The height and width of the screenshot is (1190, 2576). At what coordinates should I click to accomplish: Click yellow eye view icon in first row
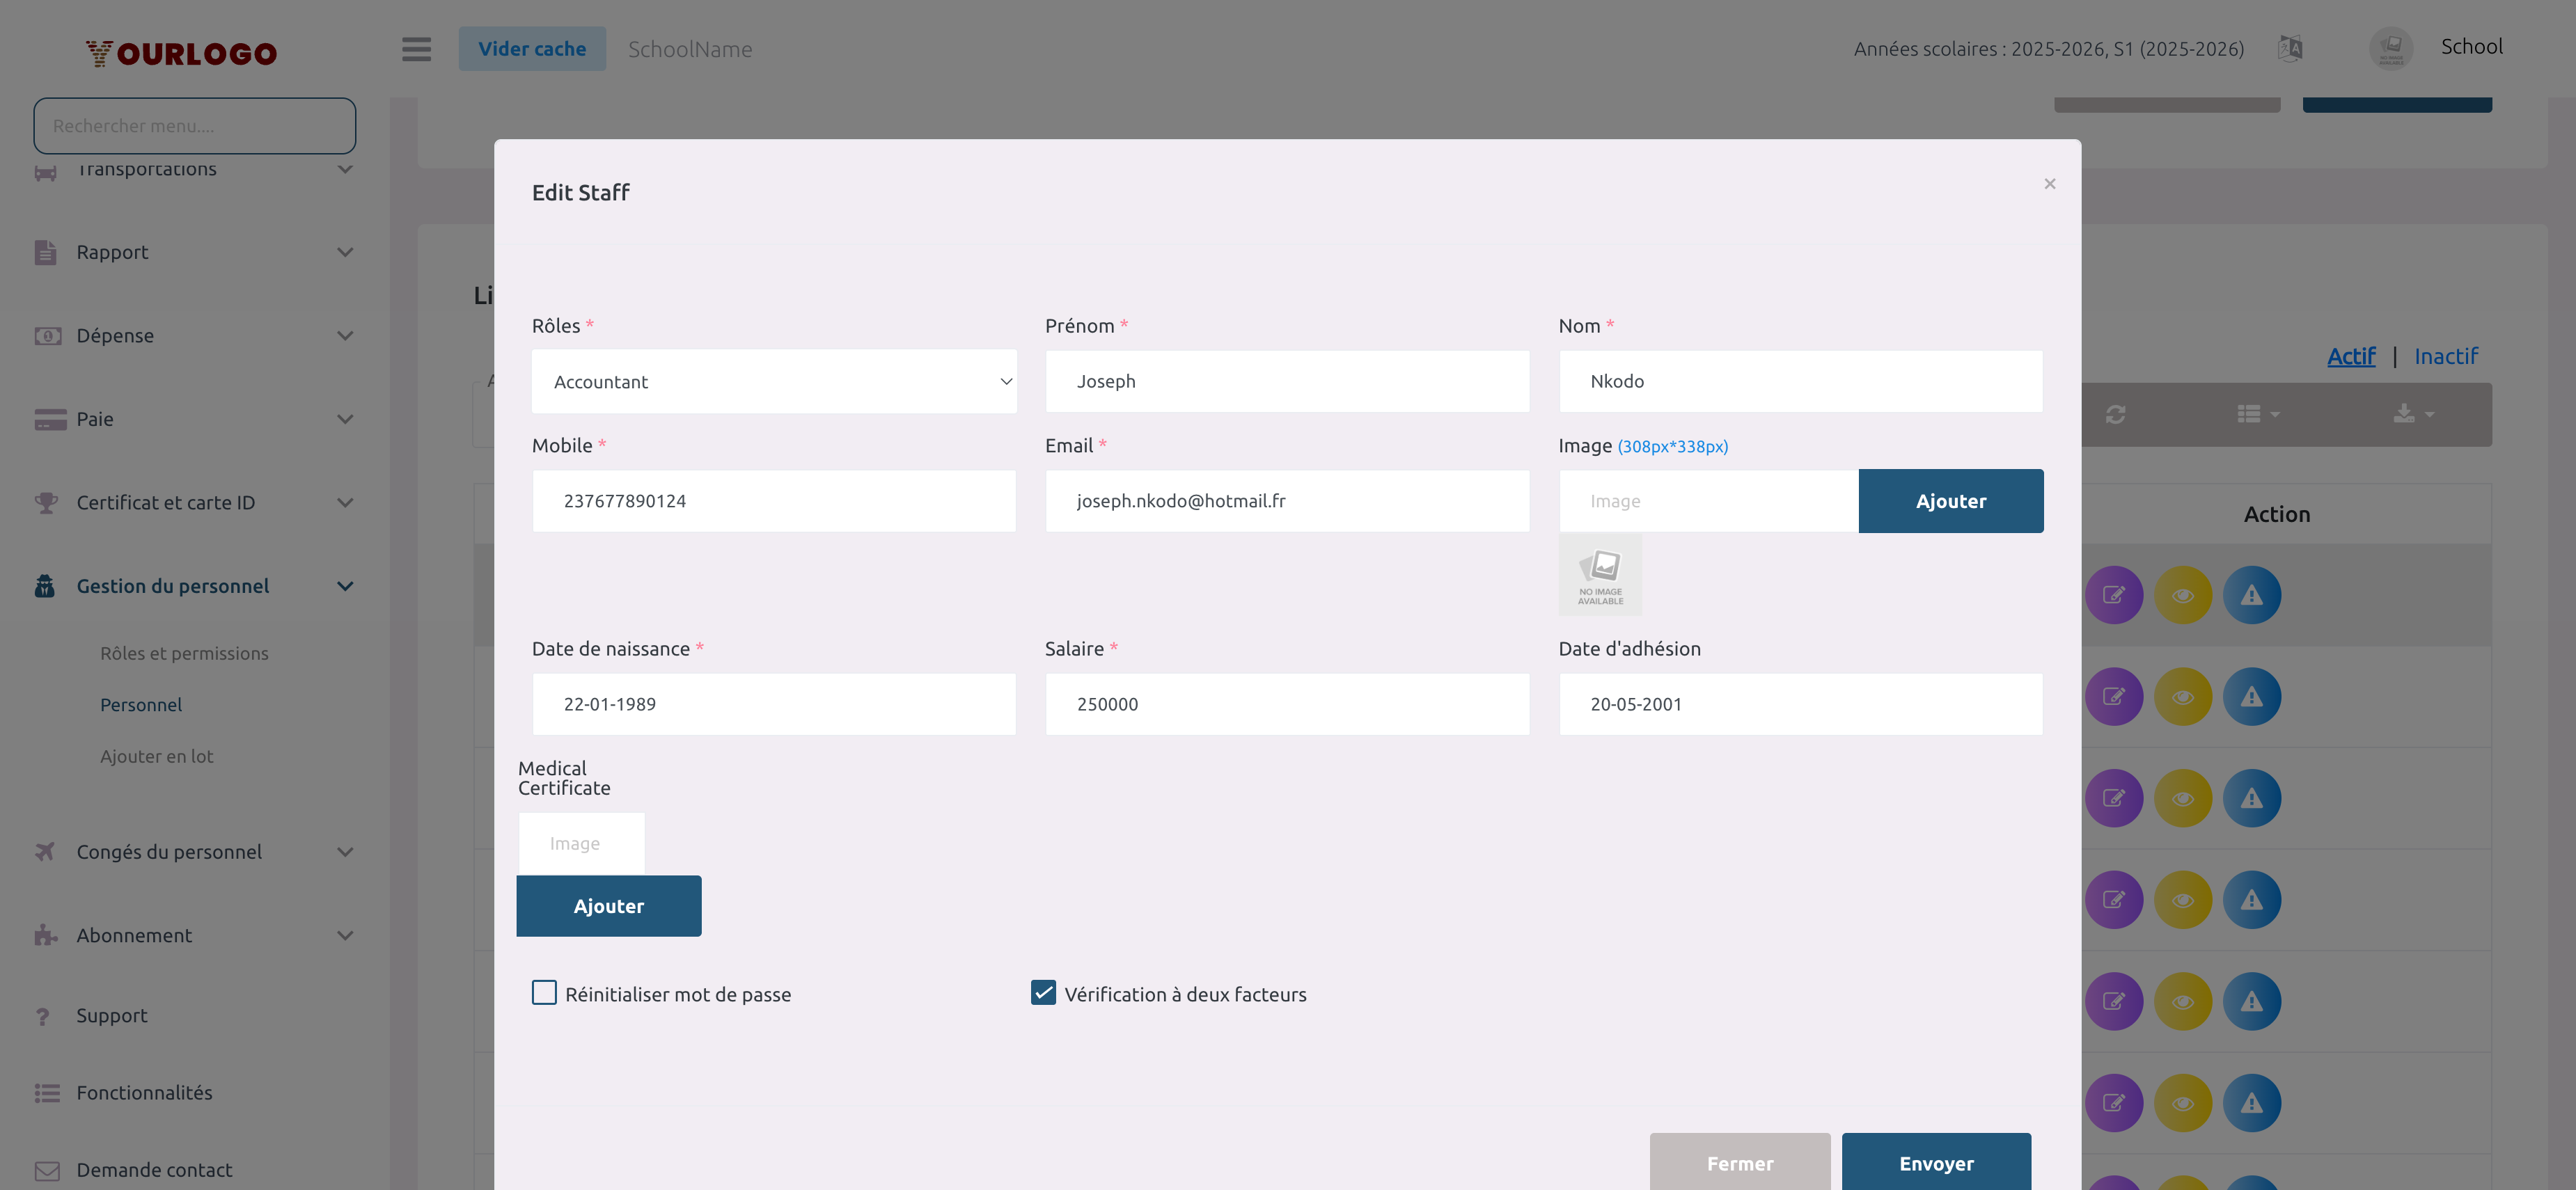pos(2182,596)
